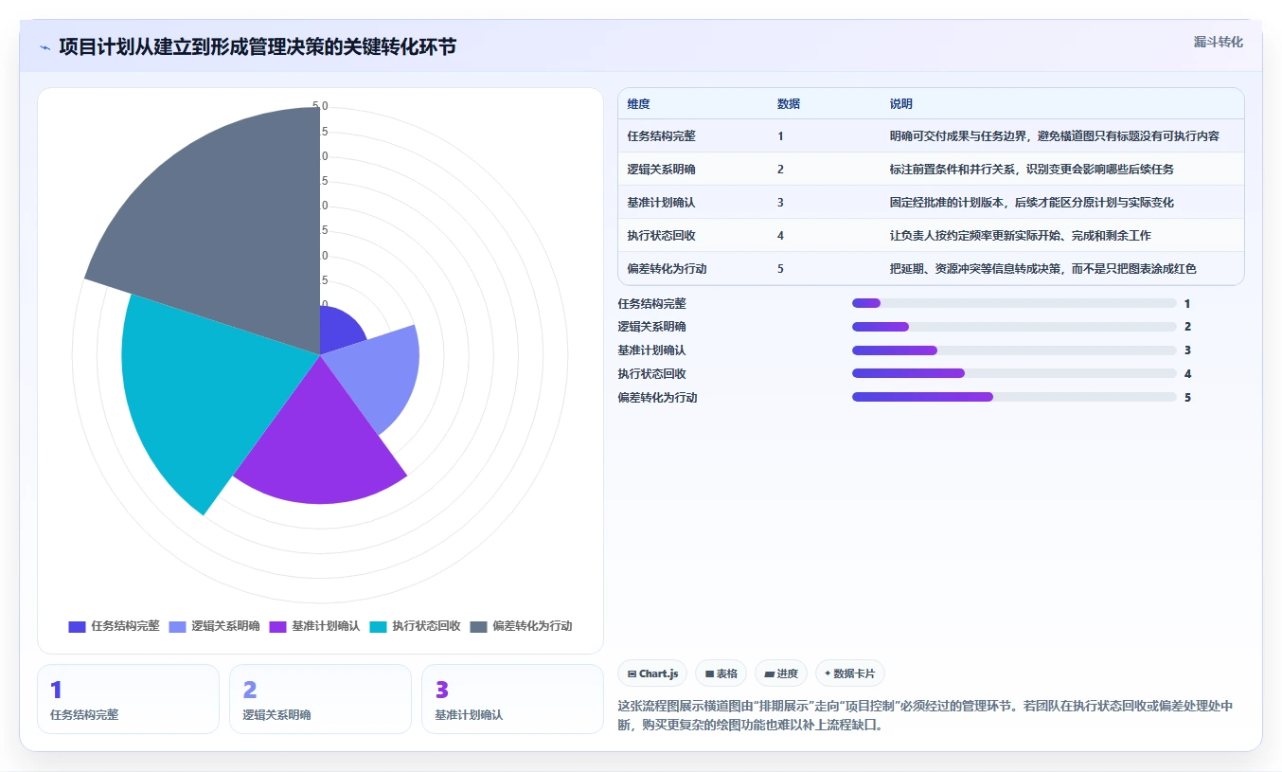Toggle 基准计划确认 legend swatch in chart
The image size is (1282, 772).
(277, 626)
